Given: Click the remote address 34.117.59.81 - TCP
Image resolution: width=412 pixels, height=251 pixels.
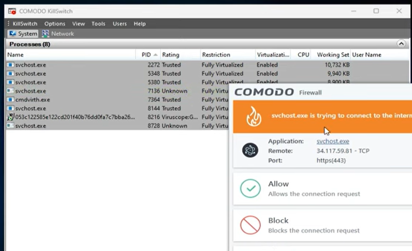Looking at the screenshot, I should click(343, 151).
